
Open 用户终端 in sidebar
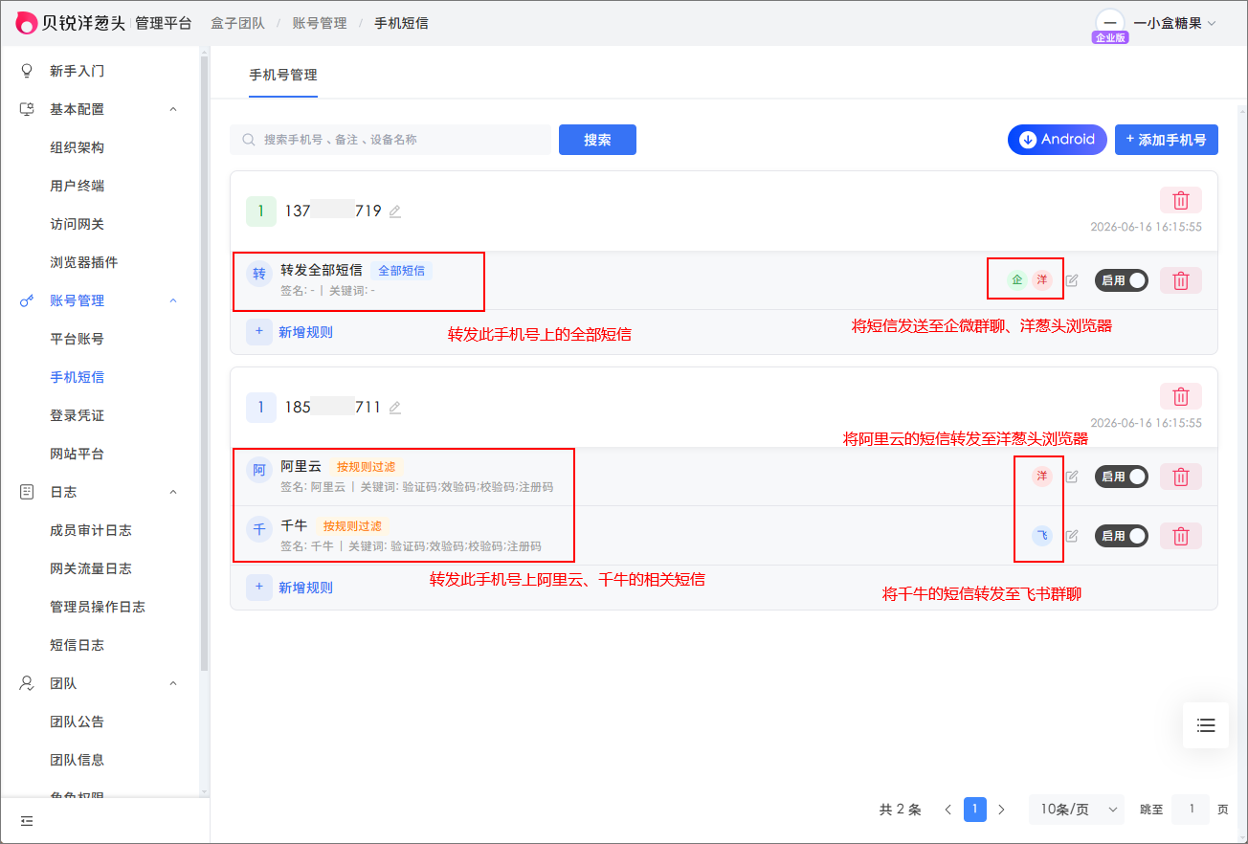pyautogui.click(x=77, y=186)
